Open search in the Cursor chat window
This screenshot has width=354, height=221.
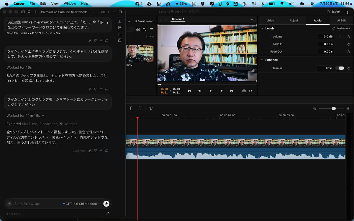(x=29, y=12)
